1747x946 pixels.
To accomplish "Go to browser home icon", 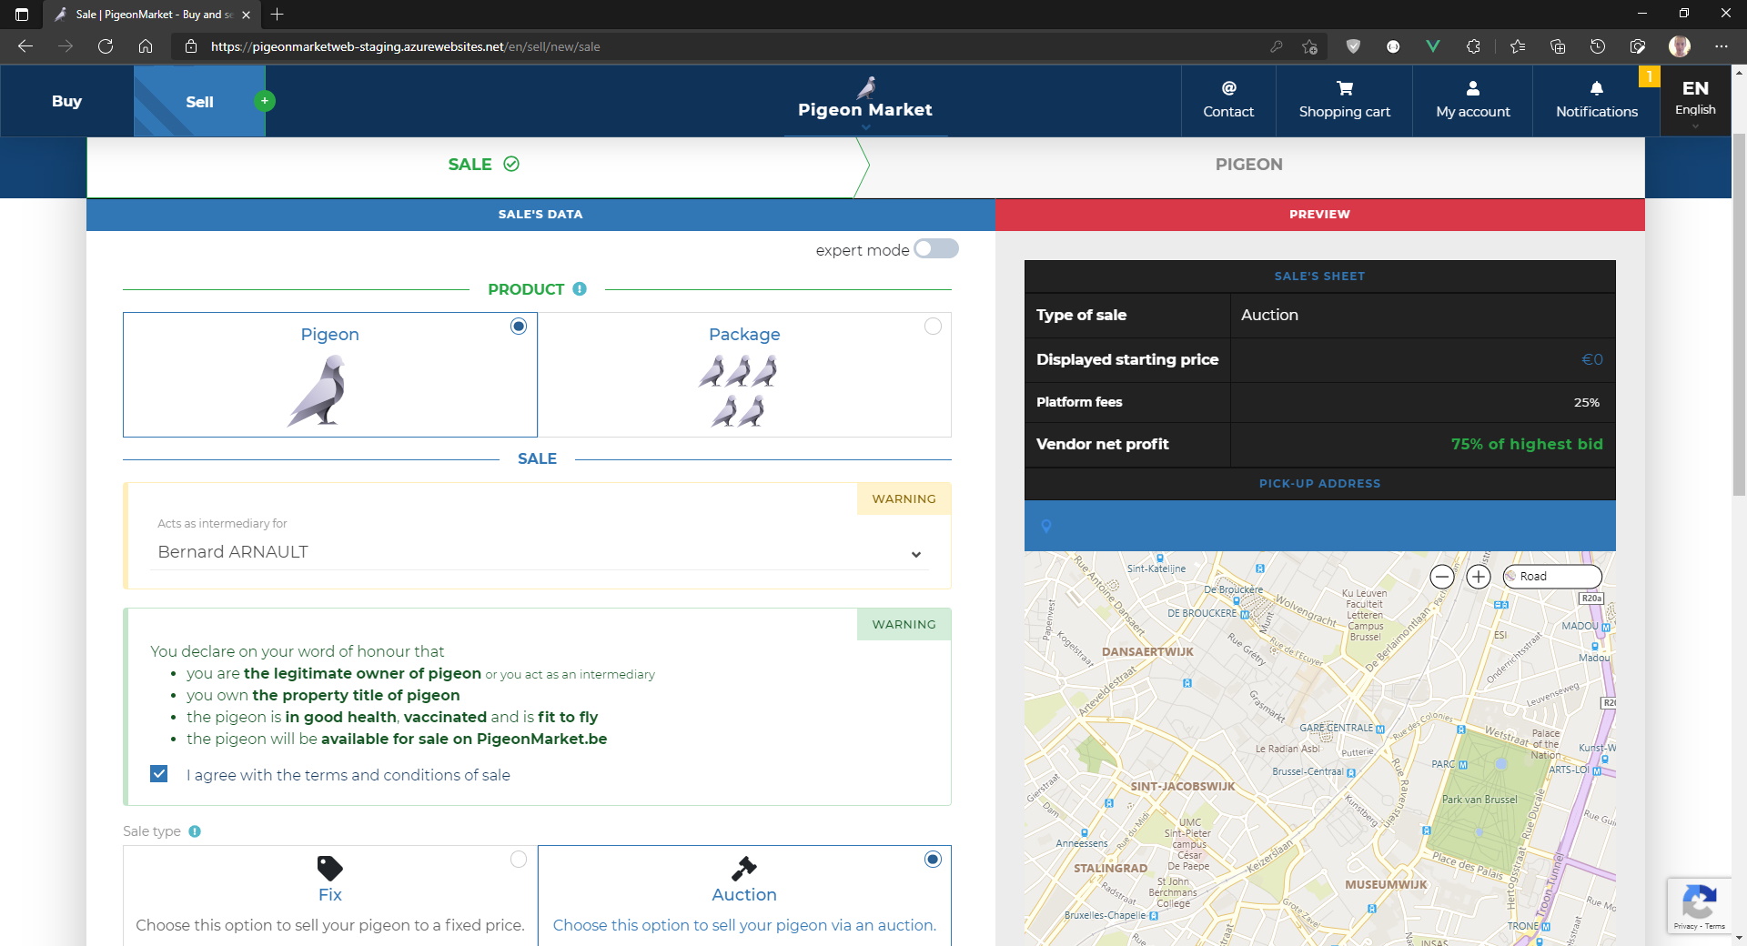I will (x=146, y=46).
